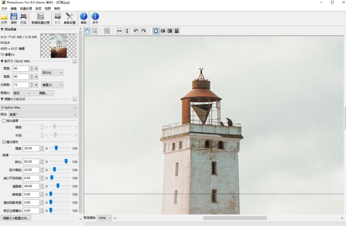Click the navigator thumbnail of the original image
346x226 pixels.
click(59, 46)
